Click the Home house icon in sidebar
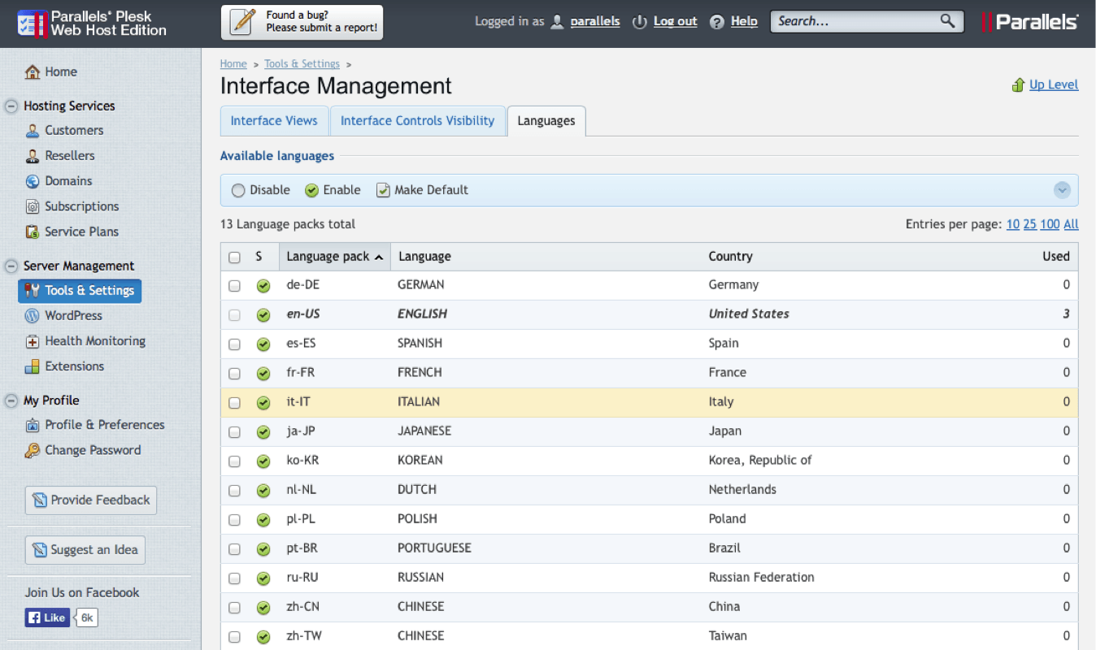Image resolution: width=1096 pixels, height=650 pixels. click(33, 71)
